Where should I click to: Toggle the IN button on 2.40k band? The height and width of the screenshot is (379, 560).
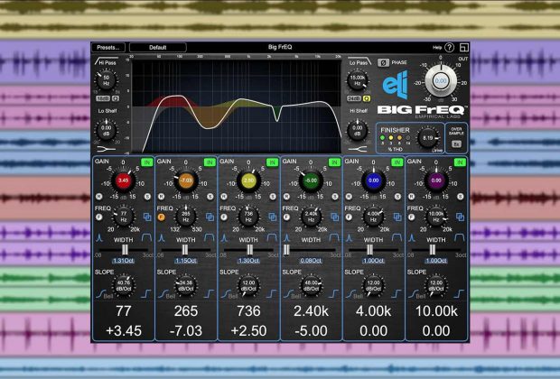(334, 162)
